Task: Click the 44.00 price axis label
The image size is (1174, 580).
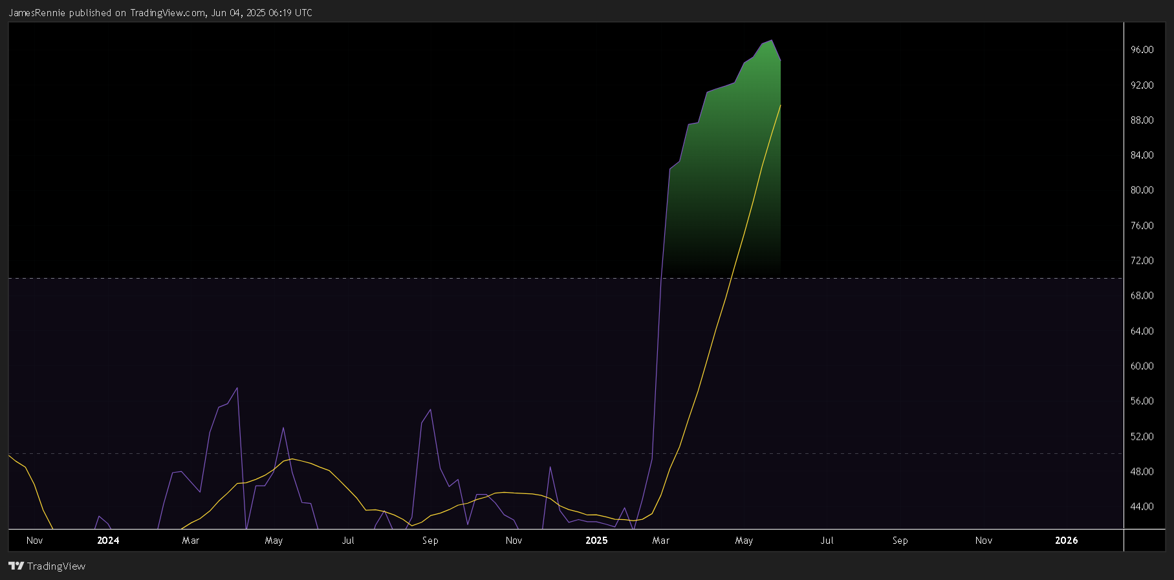Action: [x=1142, y=506]
